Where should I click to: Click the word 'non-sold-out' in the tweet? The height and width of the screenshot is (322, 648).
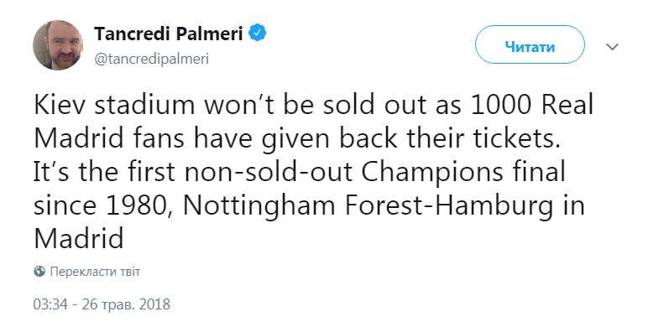click(268, 174)
